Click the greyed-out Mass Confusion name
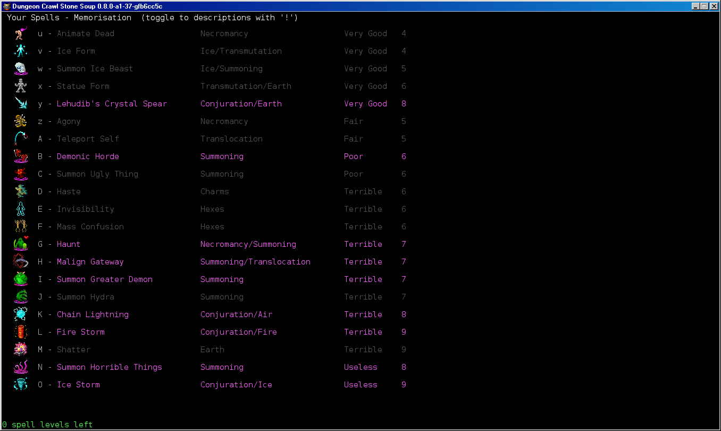Image resolution: width=721 pixels, height=431 pixels. pyautogui.click(x=90, y=227)
